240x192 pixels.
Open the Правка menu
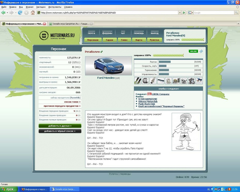(13, 7)
